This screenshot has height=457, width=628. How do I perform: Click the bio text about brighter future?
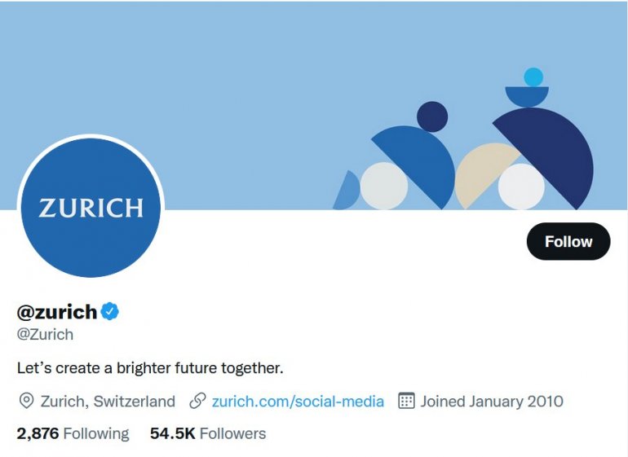click(x=150, y=368)
